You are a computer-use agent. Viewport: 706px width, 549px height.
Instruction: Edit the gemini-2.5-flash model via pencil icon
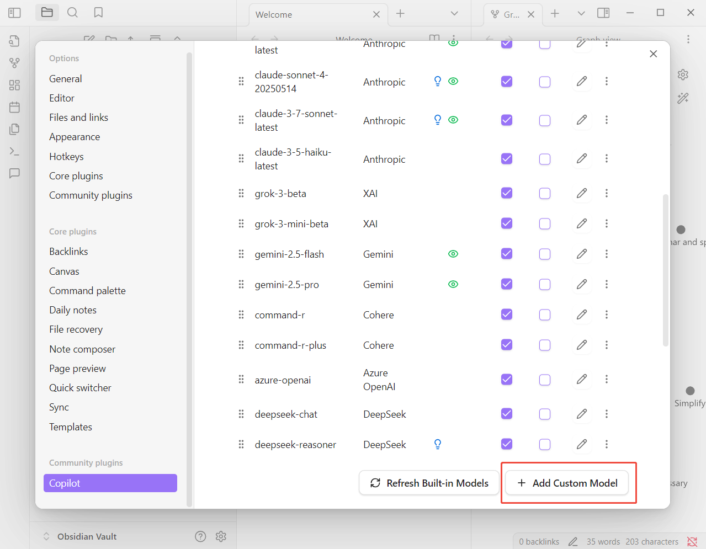(x=582, y=254)
